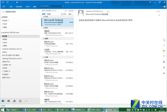The height and width of the screenshot is (112, 167).
Task: Collapse the 星期一 (Monday) message group
Action: coord(44,39)
